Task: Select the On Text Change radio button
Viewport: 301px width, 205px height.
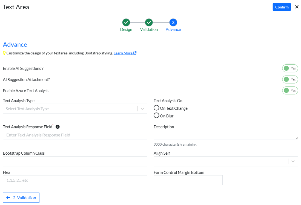Action: pos(157,108)
